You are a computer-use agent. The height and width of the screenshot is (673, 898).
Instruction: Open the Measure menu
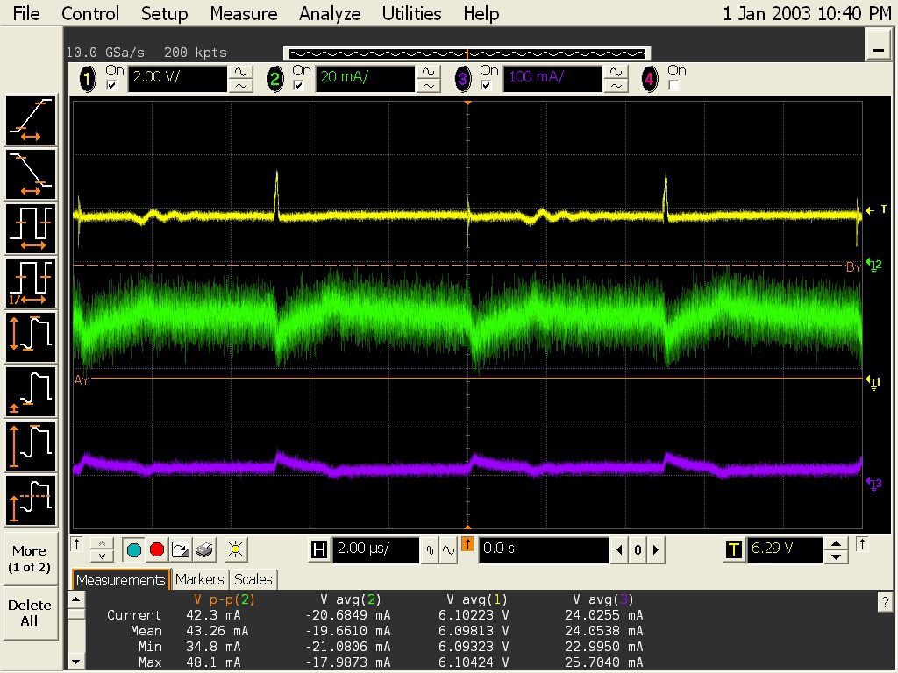(x=244, y=14)
